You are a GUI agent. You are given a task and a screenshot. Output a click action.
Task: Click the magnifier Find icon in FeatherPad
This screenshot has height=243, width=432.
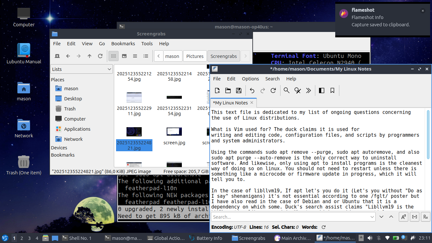[x=287, y=90]
